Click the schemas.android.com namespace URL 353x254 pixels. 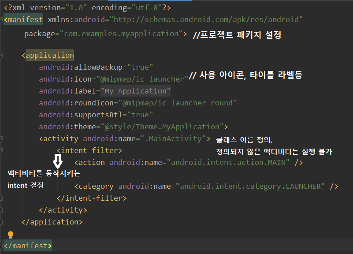click(206, 19)
